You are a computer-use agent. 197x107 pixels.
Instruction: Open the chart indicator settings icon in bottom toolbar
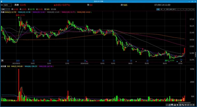[170, 105]
